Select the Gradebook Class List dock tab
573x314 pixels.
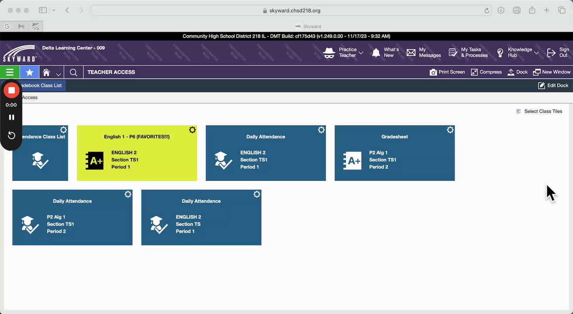(41, 85)
